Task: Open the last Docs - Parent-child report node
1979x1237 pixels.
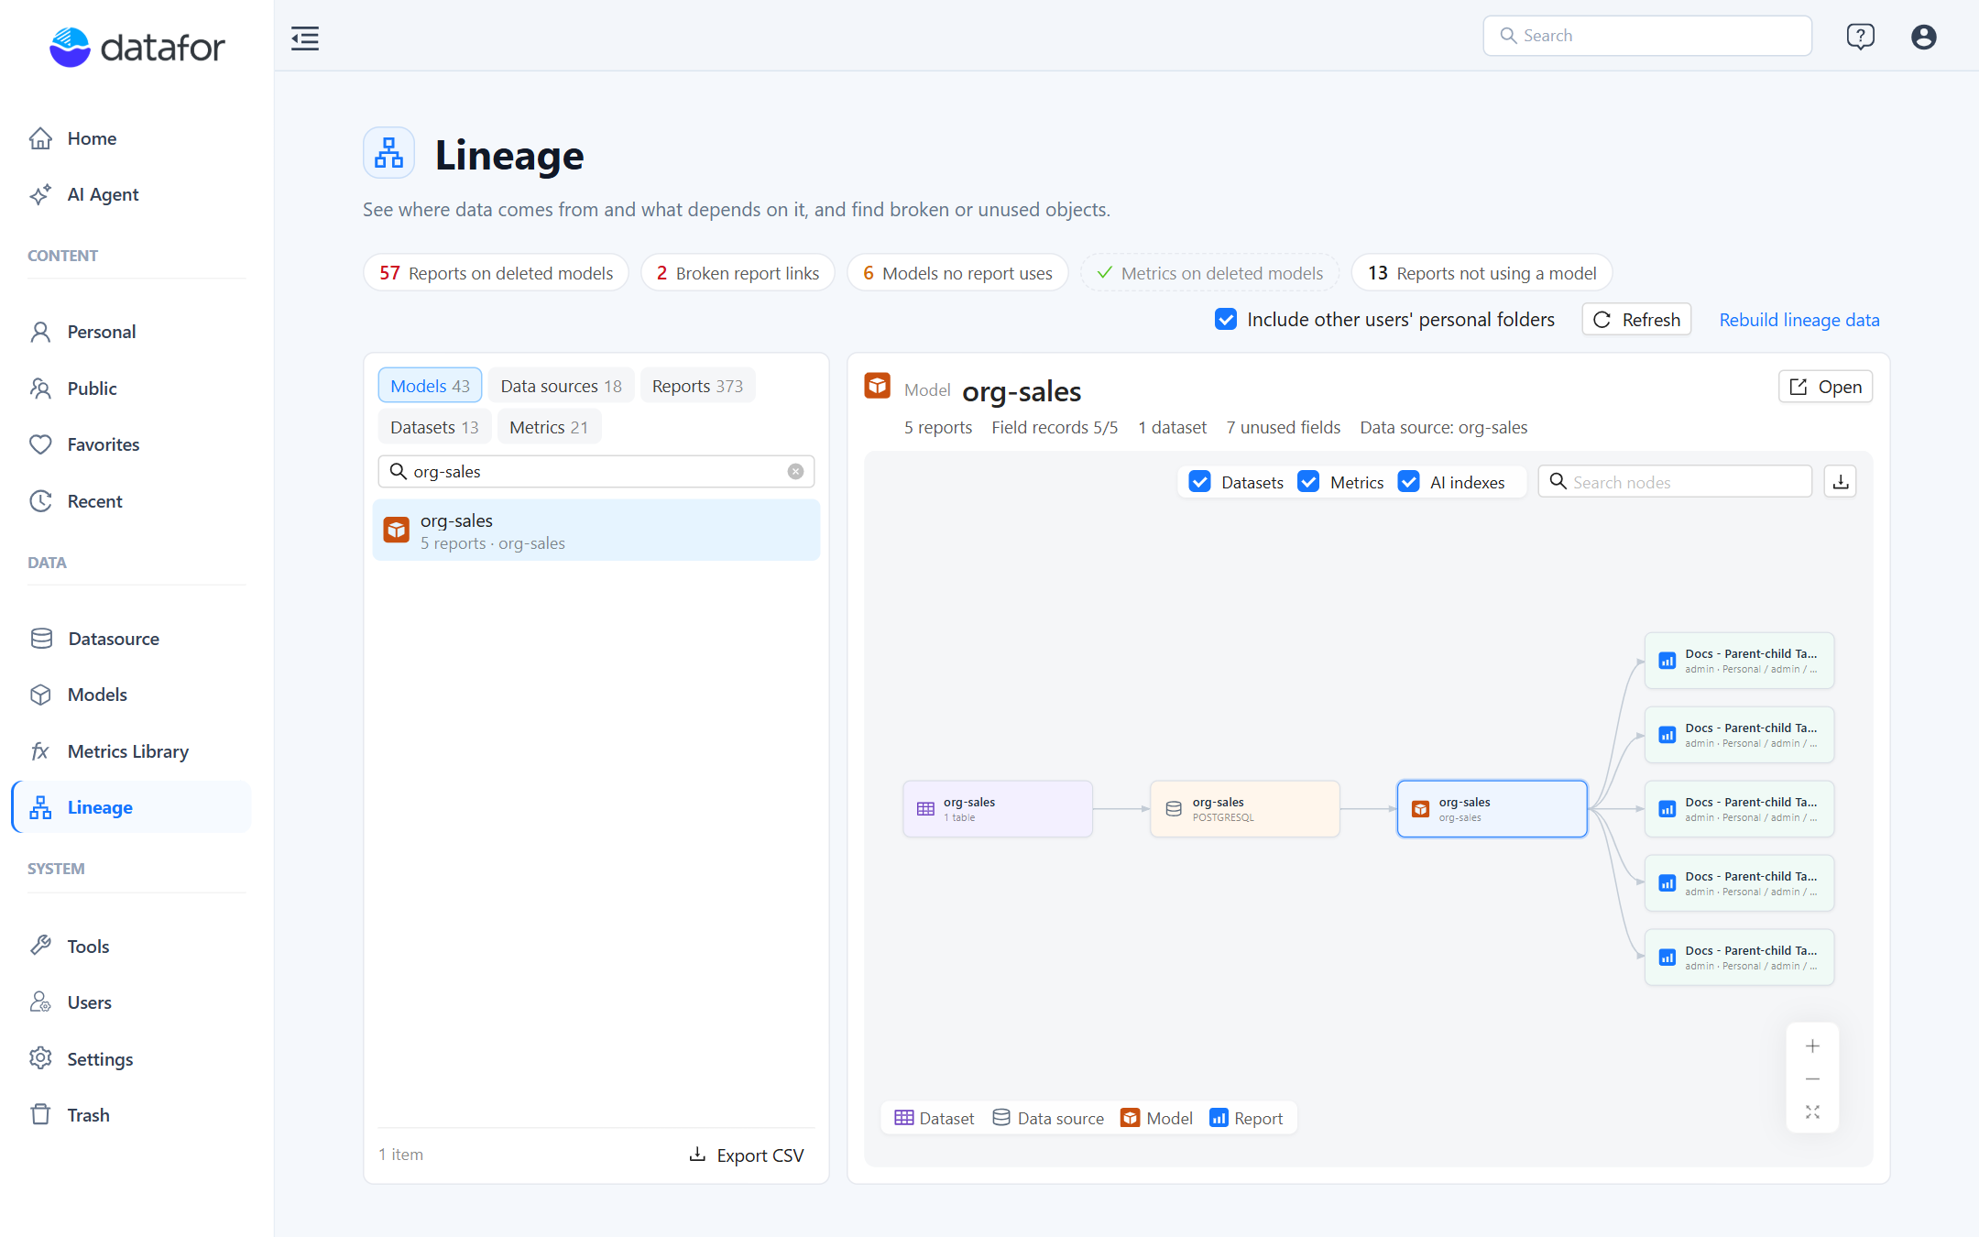Action: (x=1739, y=958)
